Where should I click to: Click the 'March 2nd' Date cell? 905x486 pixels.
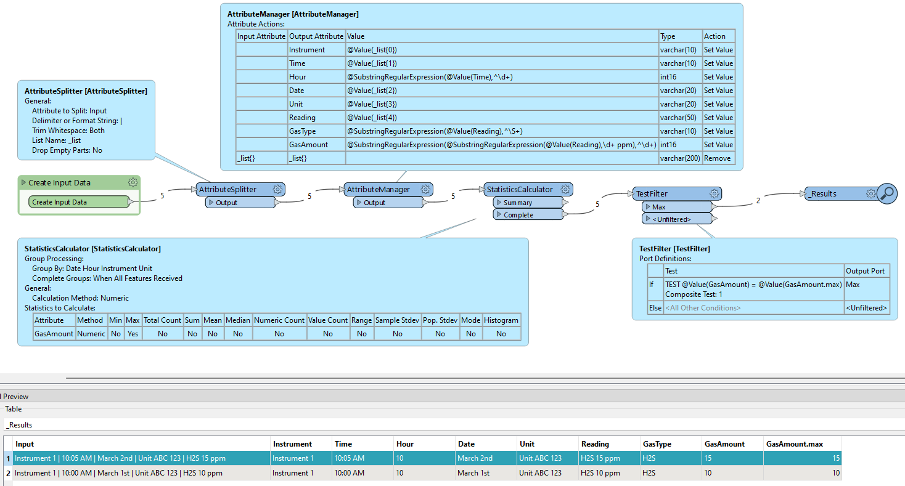pyautogui.click(x=486, y=458)
